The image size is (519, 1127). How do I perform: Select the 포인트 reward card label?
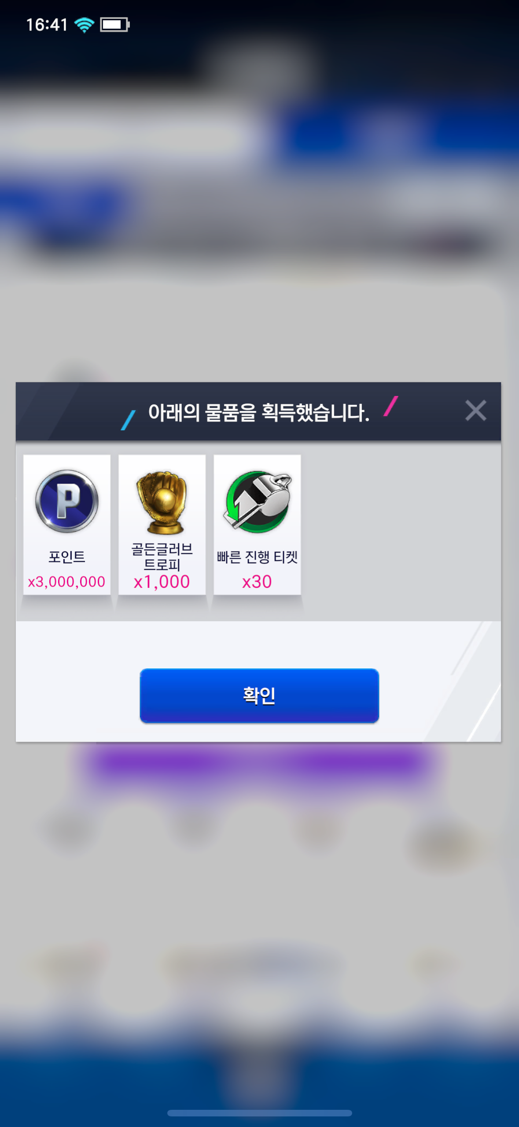coord(67,557)
